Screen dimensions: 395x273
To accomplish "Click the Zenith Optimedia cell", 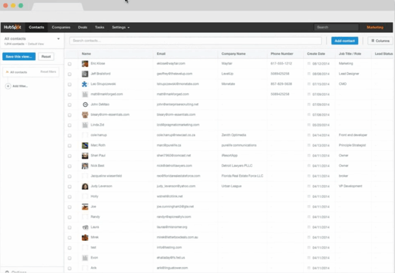I will pos(234,135).
